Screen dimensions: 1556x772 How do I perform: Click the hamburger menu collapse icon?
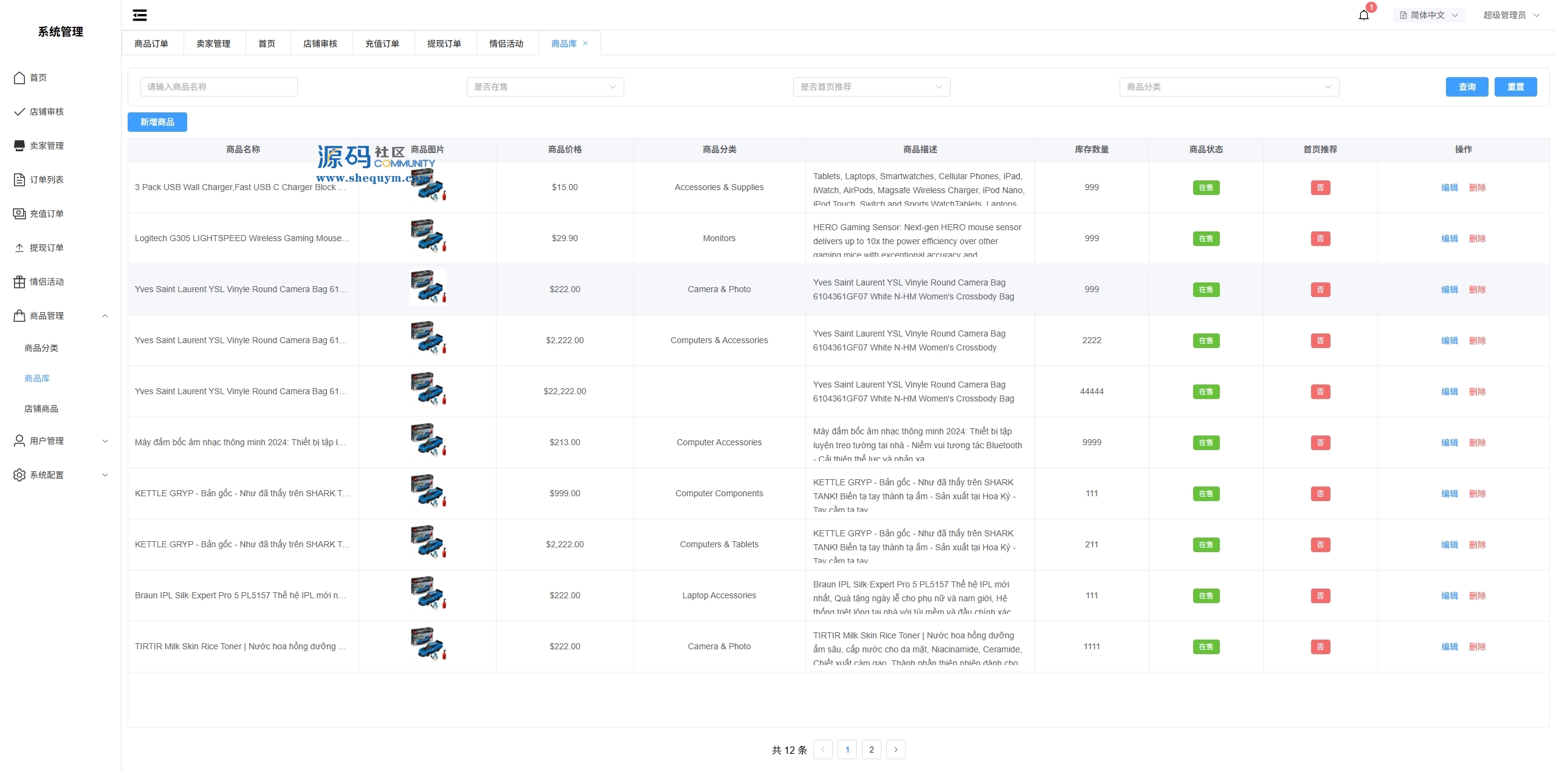[140, 15]
